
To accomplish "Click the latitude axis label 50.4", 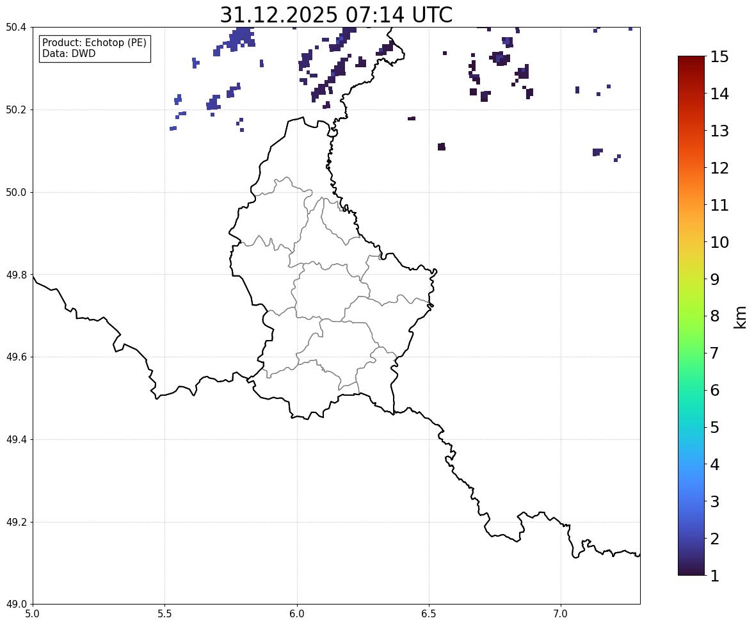I will click(x=15, y=28).
